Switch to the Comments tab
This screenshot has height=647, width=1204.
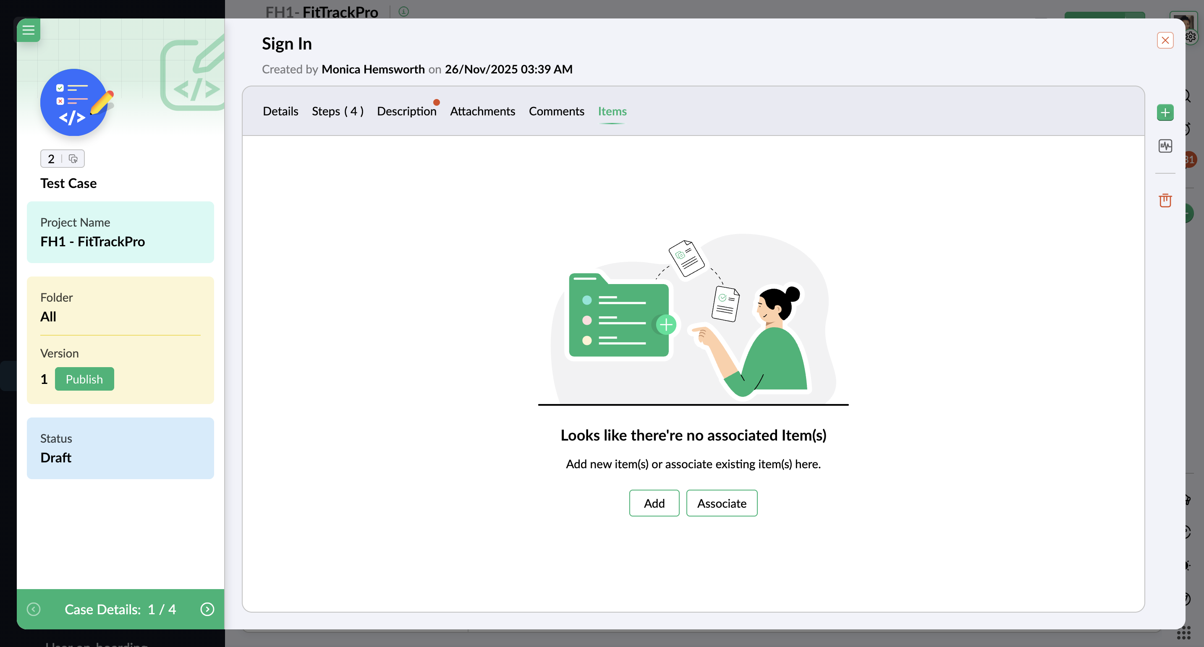(x=556, y=111)
